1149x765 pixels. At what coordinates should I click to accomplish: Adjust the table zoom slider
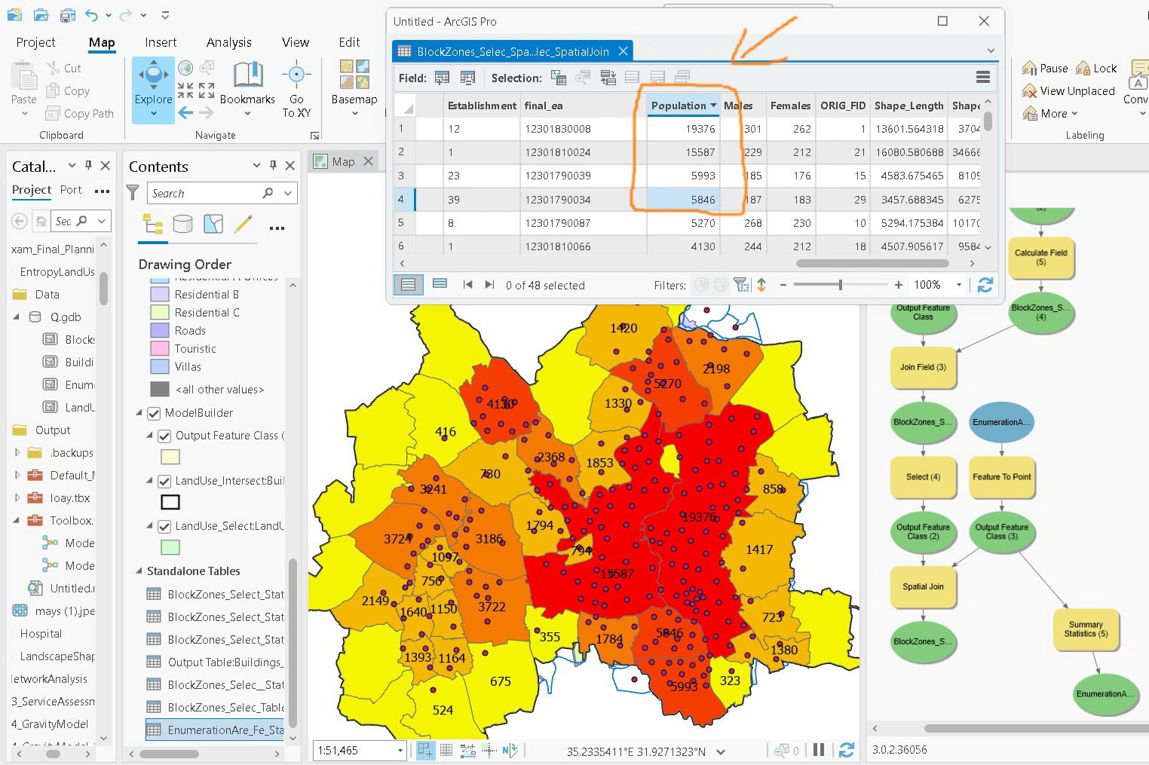pos(841,285)
